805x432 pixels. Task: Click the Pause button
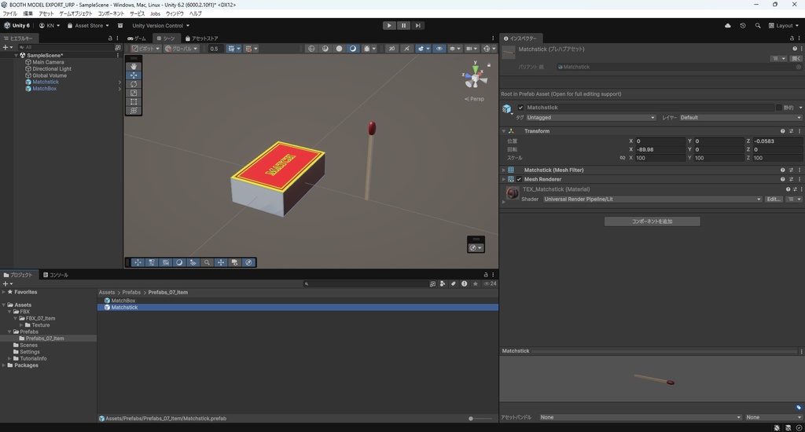[403, 26]
